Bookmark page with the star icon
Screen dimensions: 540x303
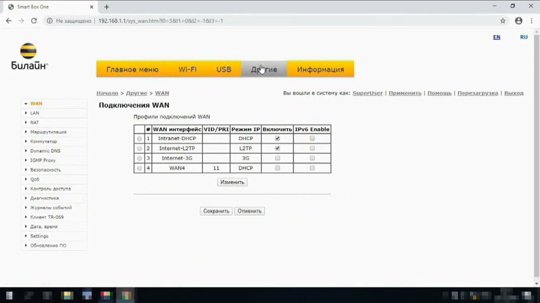pos(503,21)
